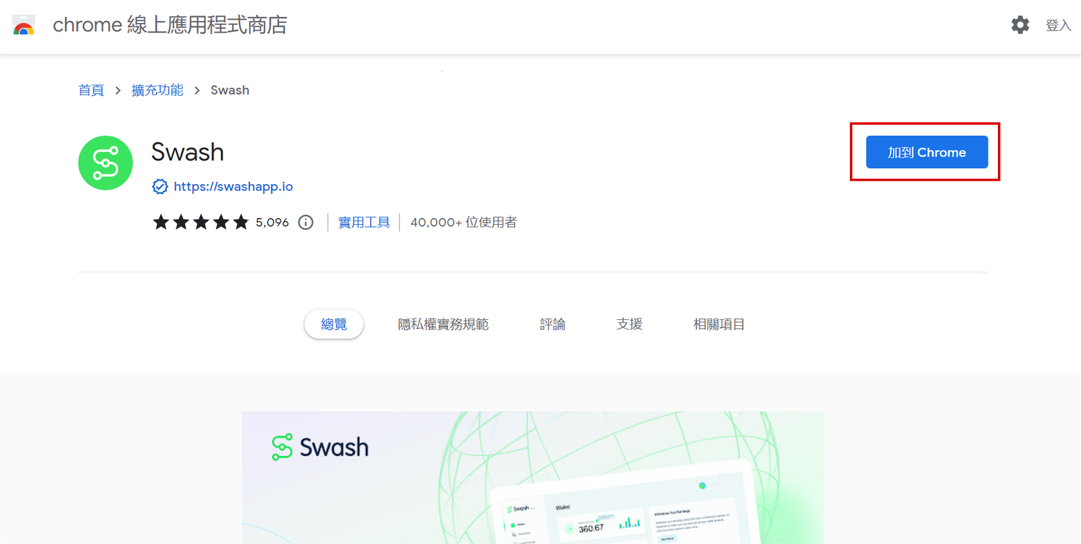
Task: Open the 實用工具 category link
Action: click(x=364, y=223)
